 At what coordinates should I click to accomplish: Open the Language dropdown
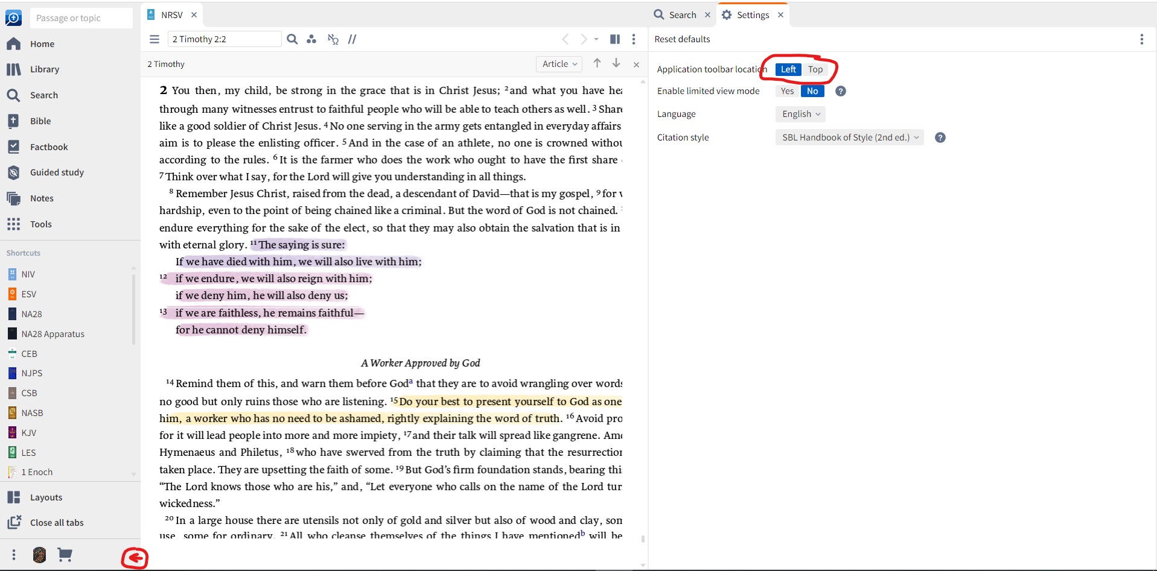point(799,114)
